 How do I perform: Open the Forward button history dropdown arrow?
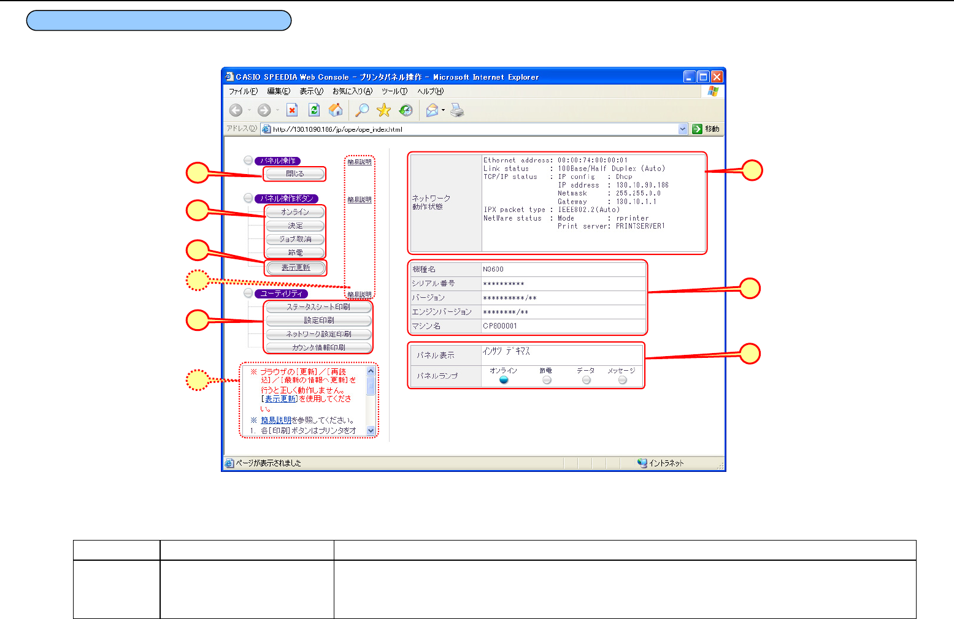277,110
